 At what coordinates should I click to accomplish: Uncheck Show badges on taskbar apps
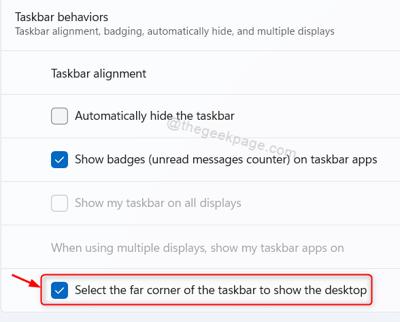pyautogui.click(x=59, y=159)
